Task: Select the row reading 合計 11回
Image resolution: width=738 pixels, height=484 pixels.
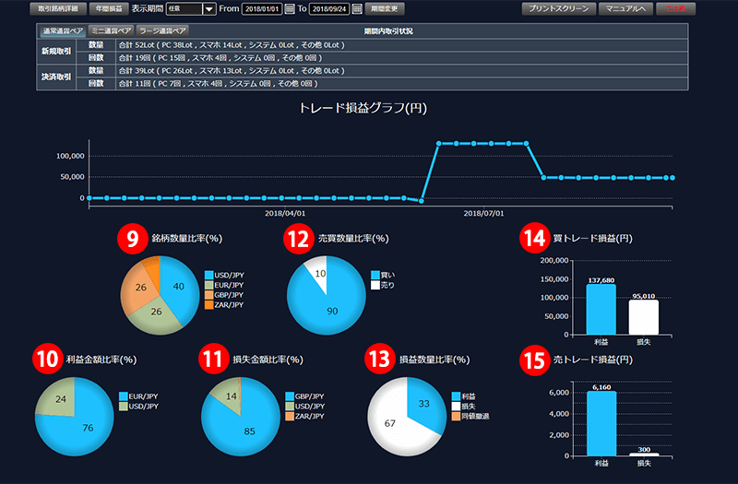Action: [401, 84]
